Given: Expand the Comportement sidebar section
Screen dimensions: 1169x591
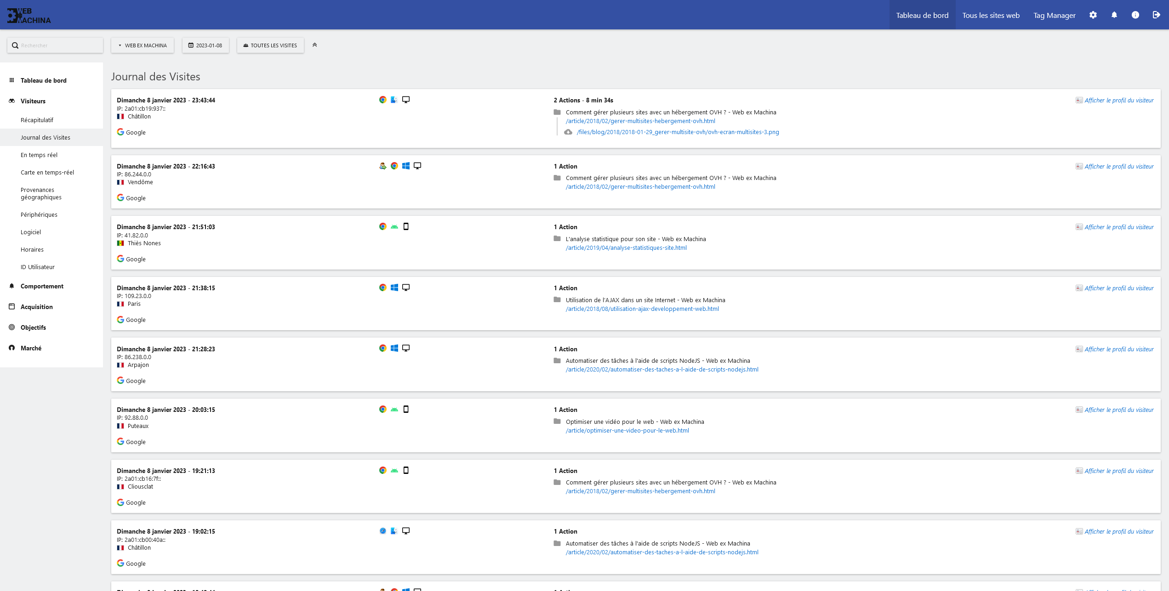Looking at the screenshot, I should coord(42,286).
